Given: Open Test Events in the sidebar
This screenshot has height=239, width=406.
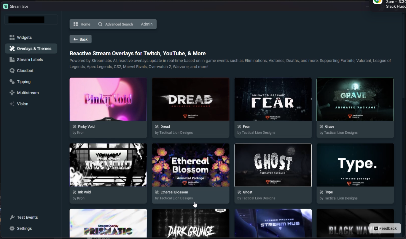Looking at the screenshot, I should (31, 217).
